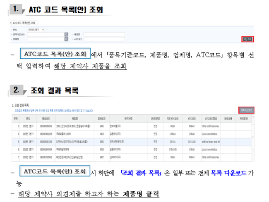Click product name in row 6

tap(62, 150)
